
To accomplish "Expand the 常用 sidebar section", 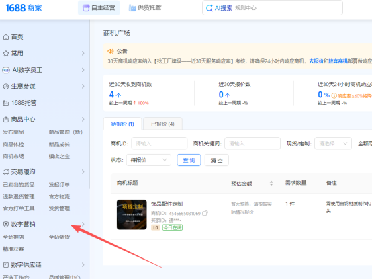I will coord(83,53).
